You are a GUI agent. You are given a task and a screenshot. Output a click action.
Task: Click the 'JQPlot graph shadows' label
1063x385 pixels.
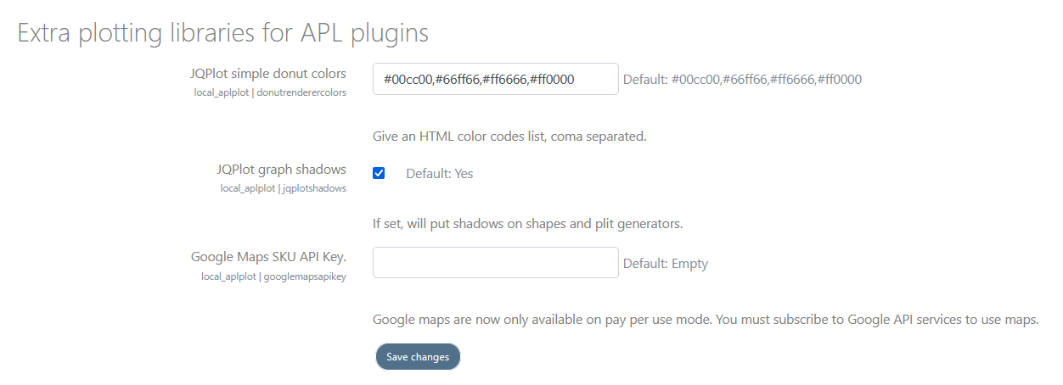tap(281, 170)
